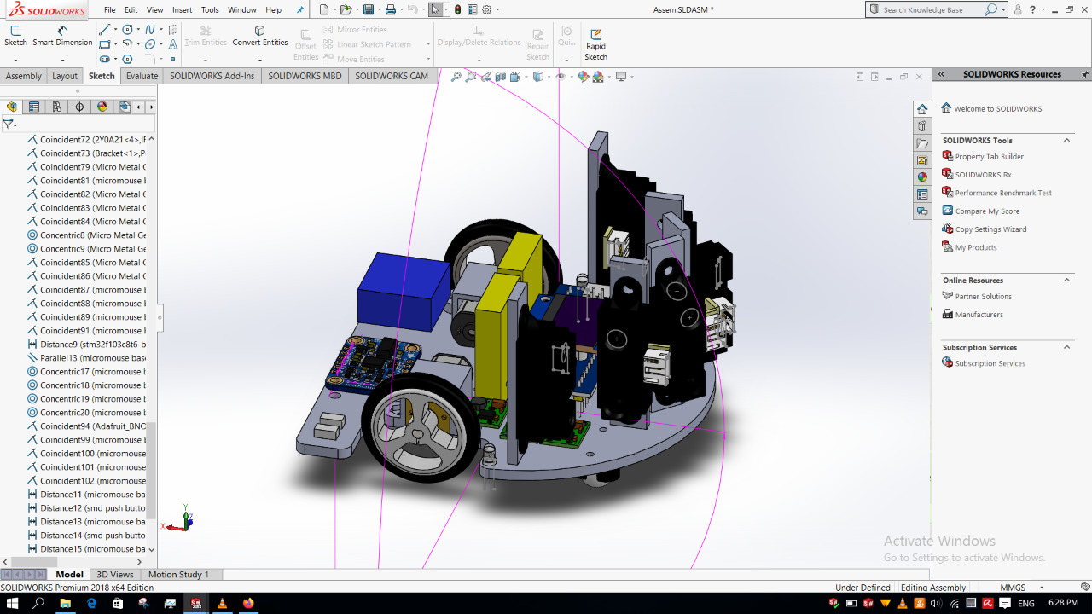Screen dimensions: 1092x614
Task: Launch Performance Benchmark Test
Action: [x=1003, y=193]
